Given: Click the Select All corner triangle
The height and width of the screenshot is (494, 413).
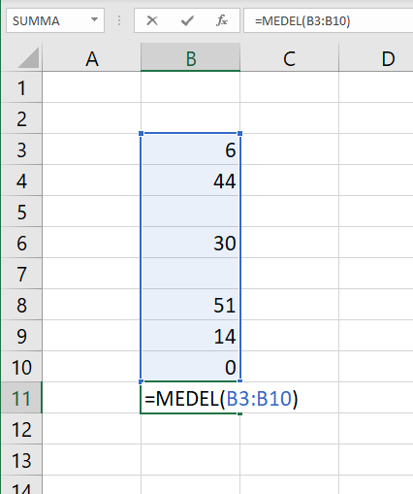Looking at the screenshot, I should [28, 57].
